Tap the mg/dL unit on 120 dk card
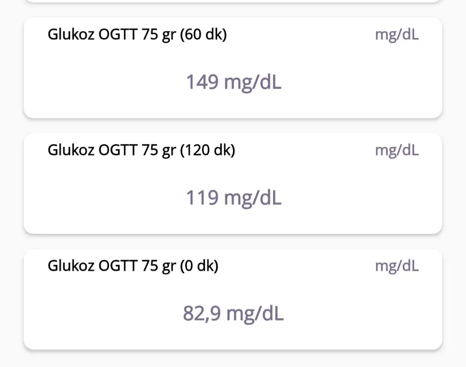The image size is (466, 367). pos(397,150)
